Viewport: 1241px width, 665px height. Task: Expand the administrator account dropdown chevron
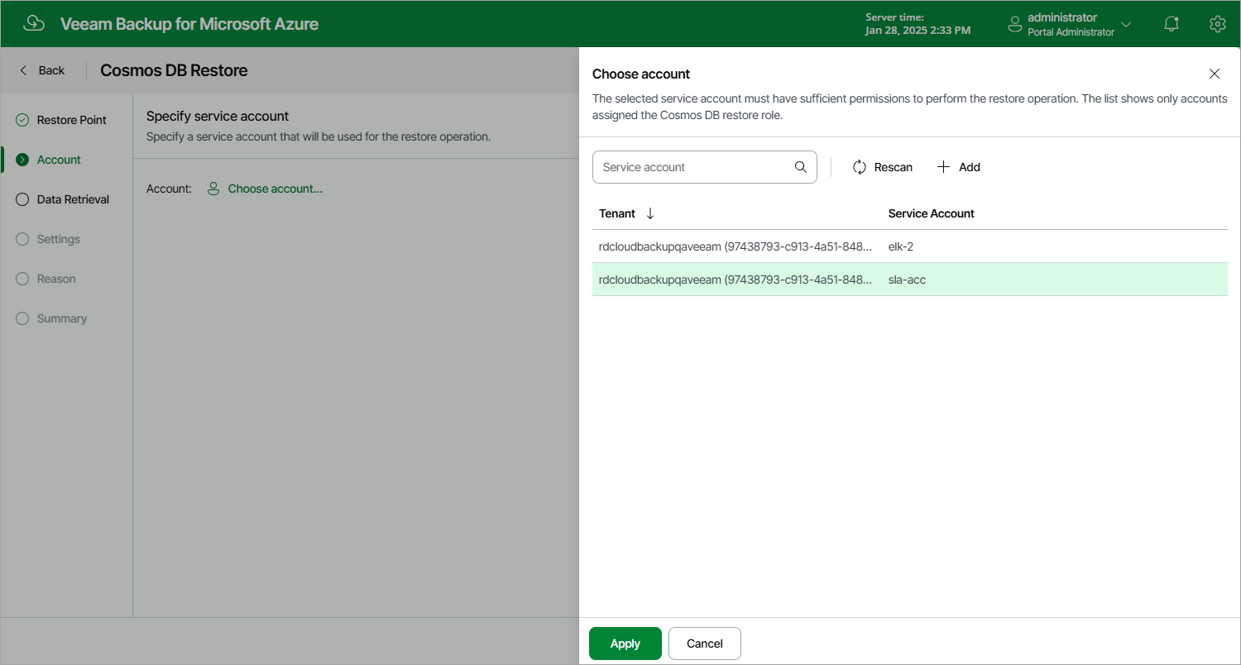[1126, 25]
